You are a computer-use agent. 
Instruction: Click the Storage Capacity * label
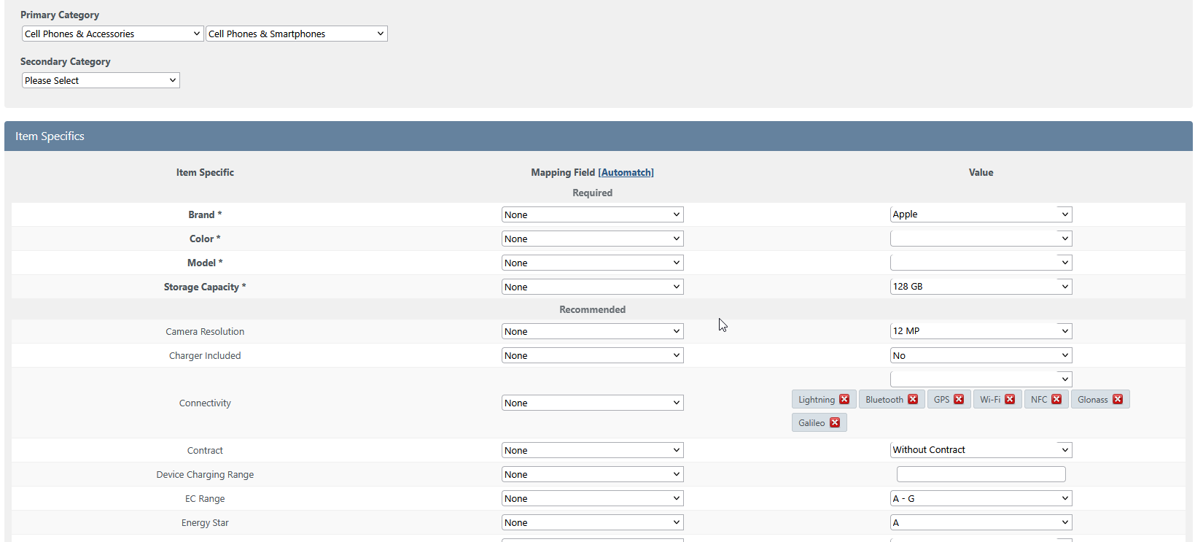click(205, 287)
